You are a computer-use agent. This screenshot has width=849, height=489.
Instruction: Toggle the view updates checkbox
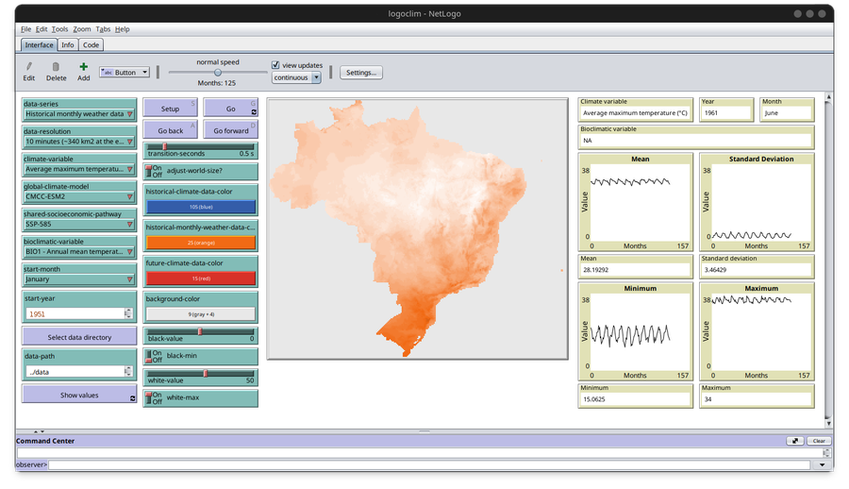(275, 65)
